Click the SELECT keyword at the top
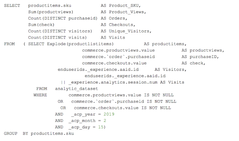The image size is (239, 141). (12, 6)
